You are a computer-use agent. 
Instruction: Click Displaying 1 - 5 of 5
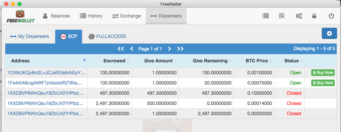coord(314,49)
